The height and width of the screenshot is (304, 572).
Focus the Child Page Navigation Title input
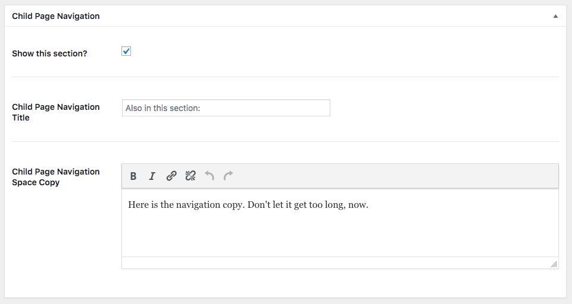(226, 108)
